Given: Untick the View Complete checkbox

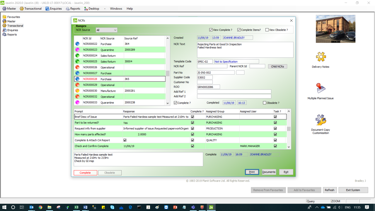Looking at the screenshot, I should click(211, 30).
